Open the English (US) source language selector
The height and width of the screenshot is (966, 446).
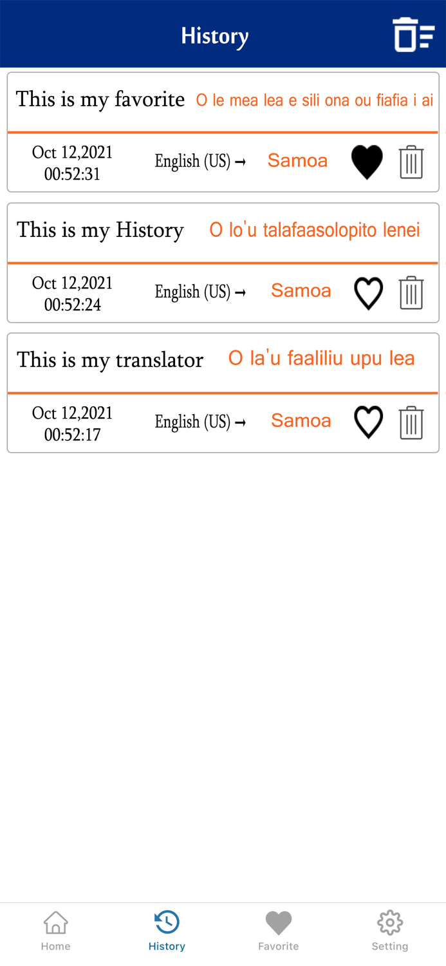193,160
